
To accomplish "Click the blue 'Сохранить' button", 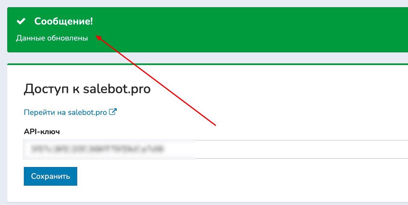I will pyautogui.click(x=50, y=176).
